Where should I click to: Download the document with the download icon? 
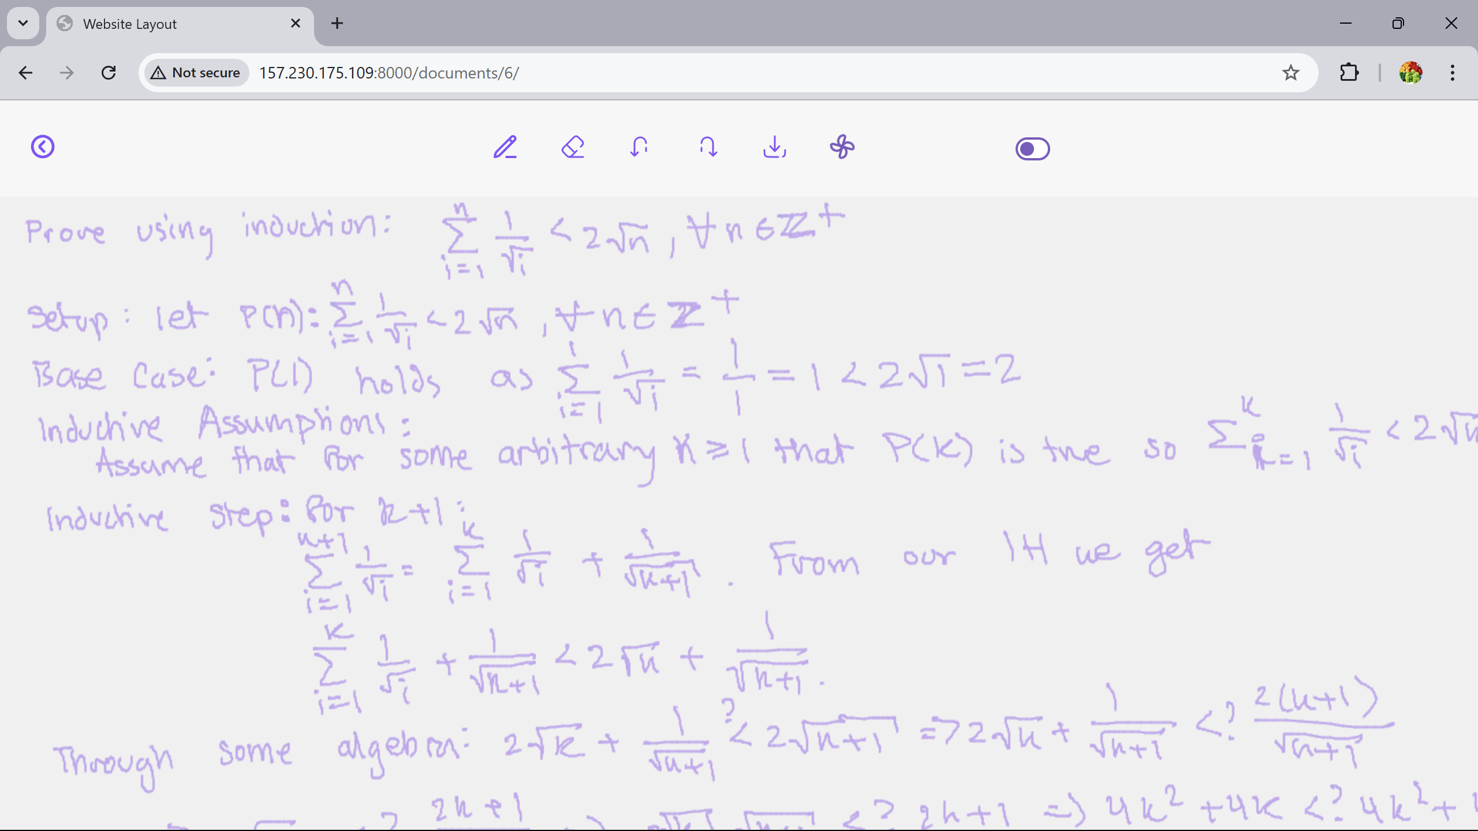click(x=774, y=147)
